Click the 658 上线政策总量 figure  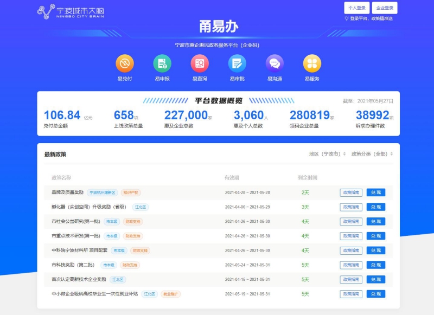(x=124, y=115)
